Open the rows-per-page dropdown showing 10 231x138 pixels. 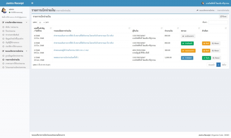click(x=41, y=22)
